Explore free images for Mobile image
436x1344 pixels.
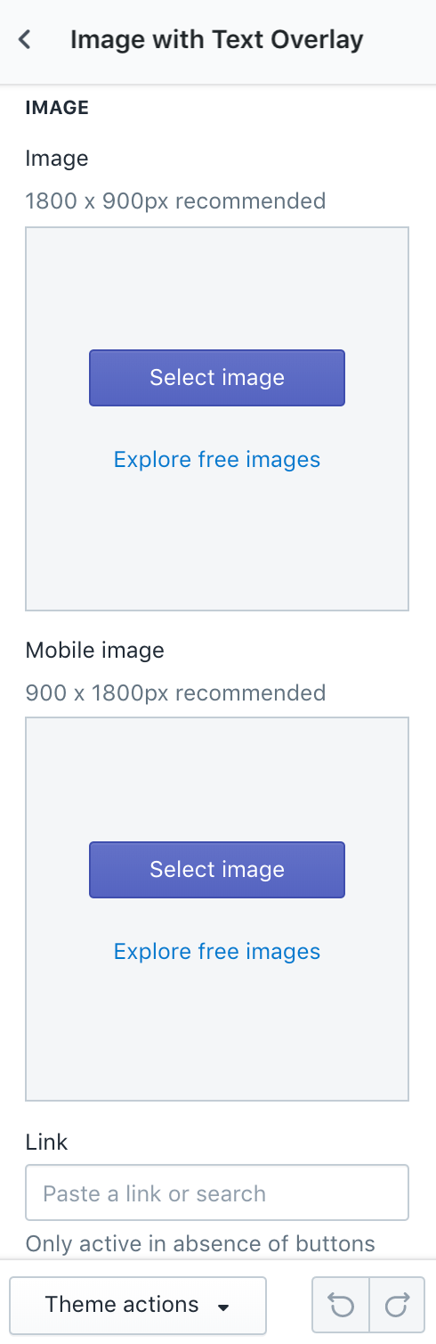tap(217, 952)
